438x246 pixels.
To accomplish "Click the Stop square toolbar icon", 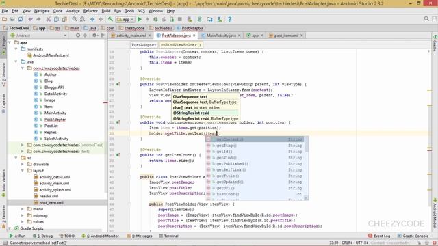I will (180, 20).
